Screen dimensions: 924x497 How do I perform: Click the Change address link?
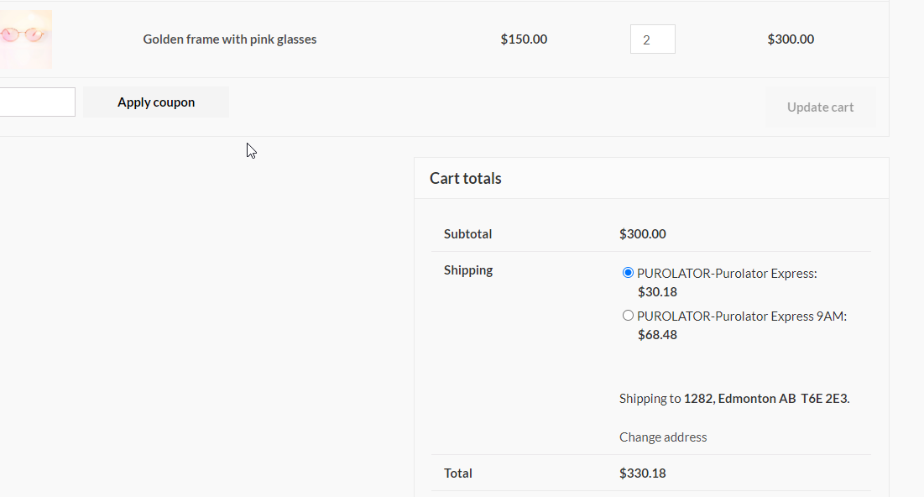point(663,437)
